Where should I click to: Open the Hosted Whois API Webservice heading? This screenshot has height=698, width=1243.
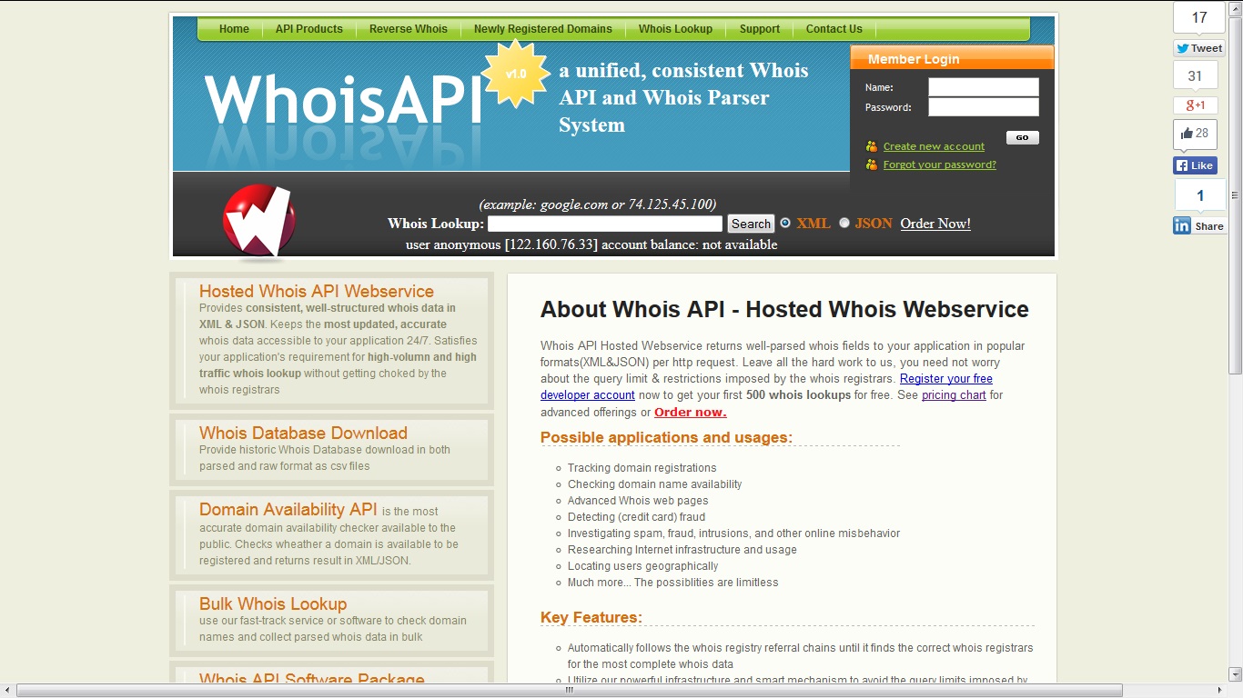click(317, 291)
